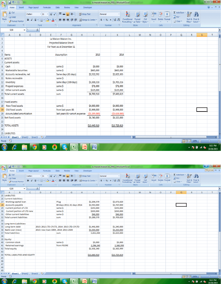Screen dimensions: 221x284
Task: Toggle Wrap Text in the upper Excel window
Action: [x=85, y=14]
